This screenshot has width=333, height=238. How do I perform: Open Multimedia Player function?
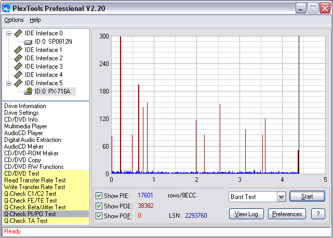click(x=25, y=126)
